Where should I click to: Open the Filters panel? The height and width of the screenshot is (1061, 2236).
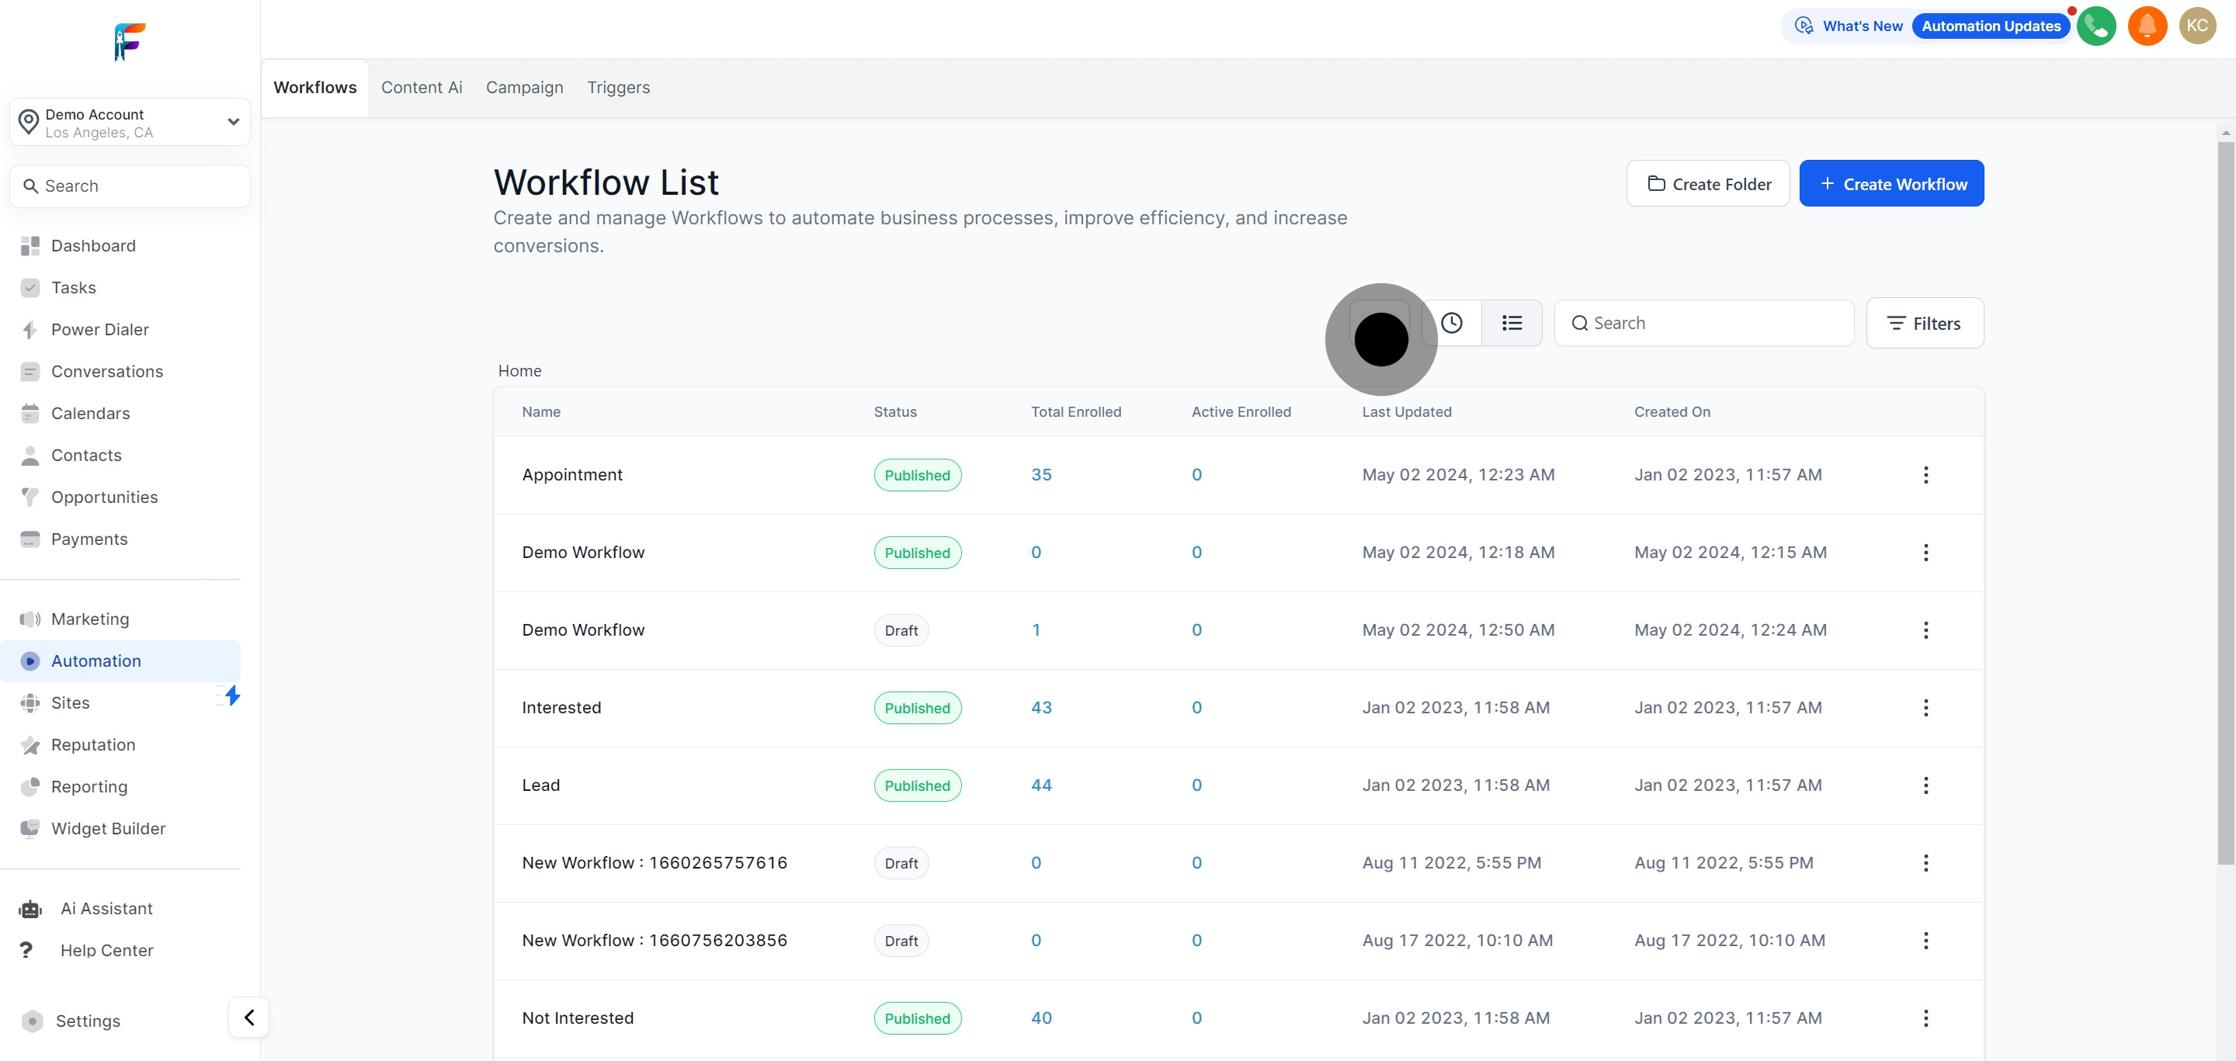tap(1925, 324)
